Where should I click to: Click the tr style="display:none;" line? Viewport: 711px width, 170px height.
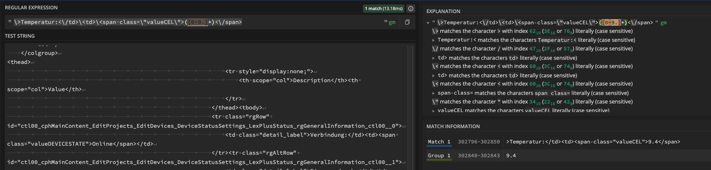coord(269,71)
